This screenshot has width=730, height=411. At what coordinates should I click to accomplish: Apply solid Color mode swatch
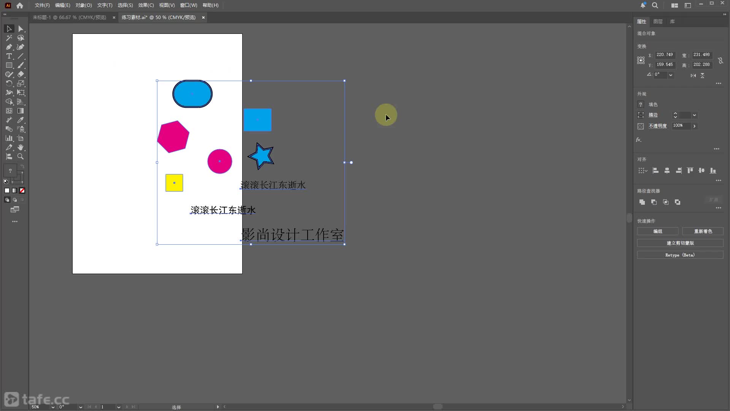click(x=7, y=191)
